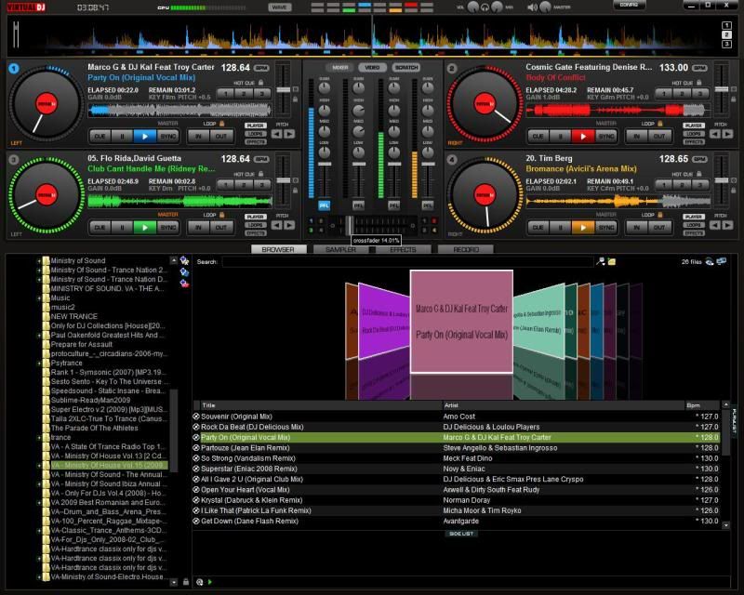Set loop IN on Body Of Conflict deck
The width and height of the screenshot is (744, 595).
637,137
